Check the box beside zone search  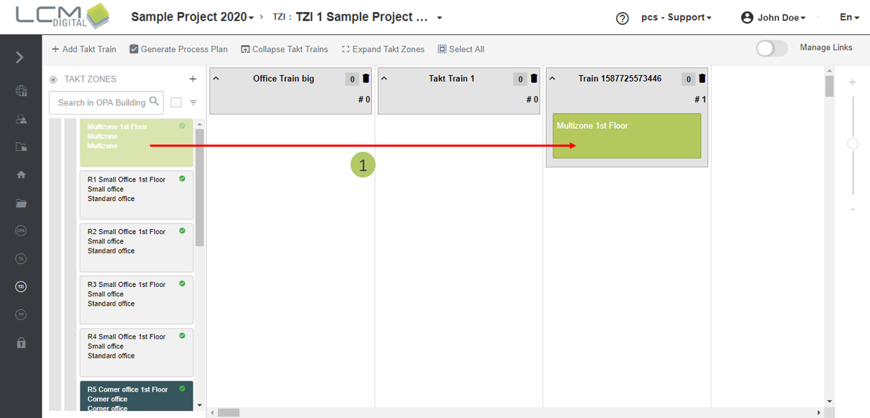176,103
